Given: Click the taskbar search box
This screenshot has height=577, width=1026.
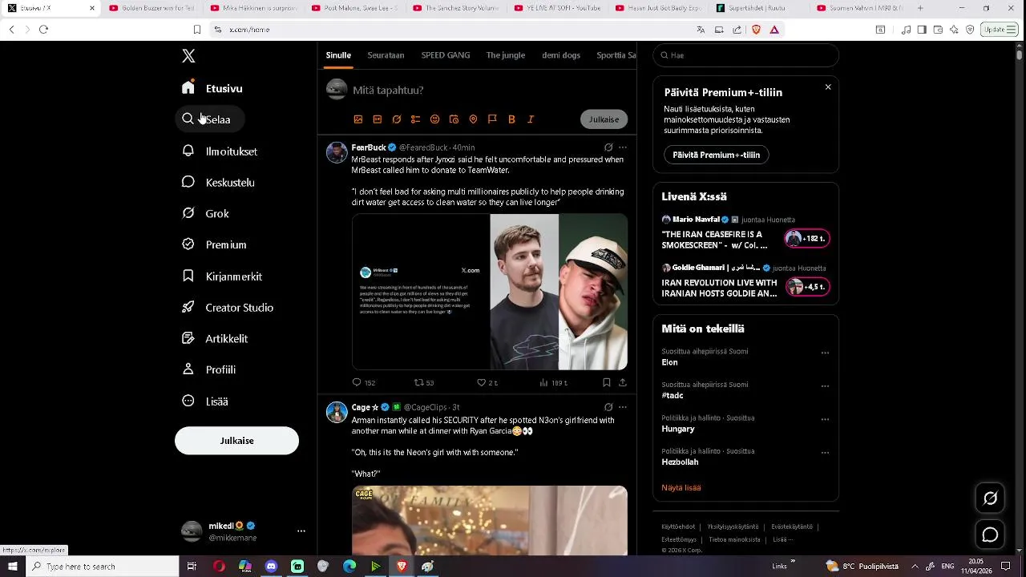Looking at the screenshot, I should pyautogui.click(x=102, y=567).
